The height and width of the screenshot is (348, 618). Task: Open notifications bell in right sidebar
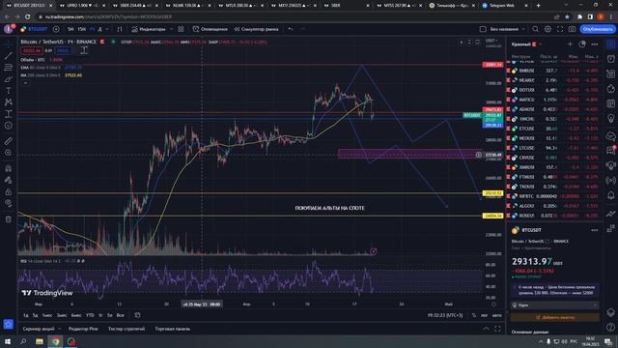click(x=611, y=195)
